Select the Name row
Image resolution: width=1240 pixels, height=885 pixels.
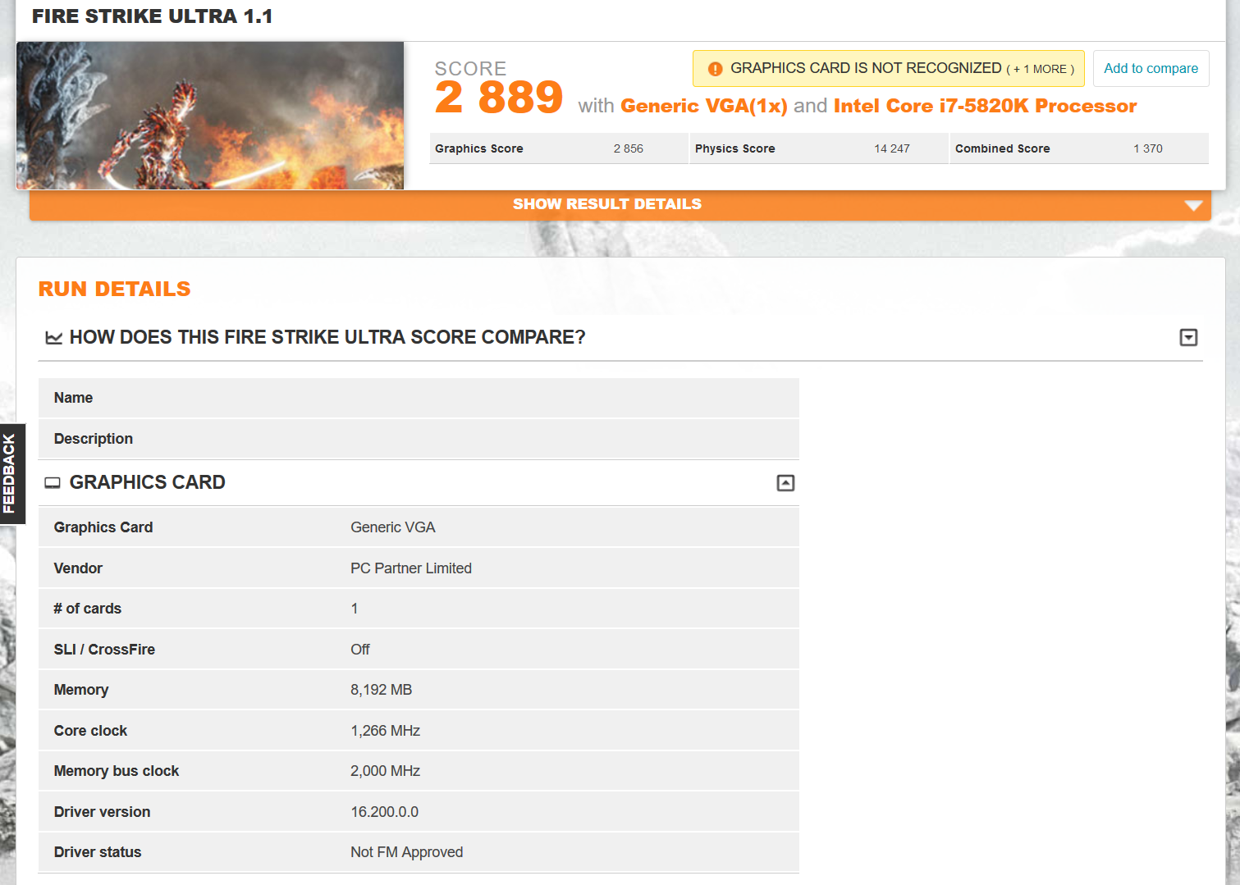tap(419, 398)
